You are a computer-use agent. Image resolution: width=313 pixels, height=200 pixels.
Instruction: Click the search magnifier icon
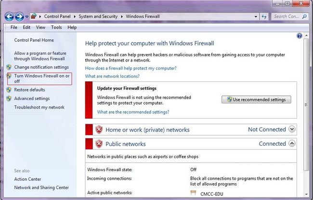304,16
